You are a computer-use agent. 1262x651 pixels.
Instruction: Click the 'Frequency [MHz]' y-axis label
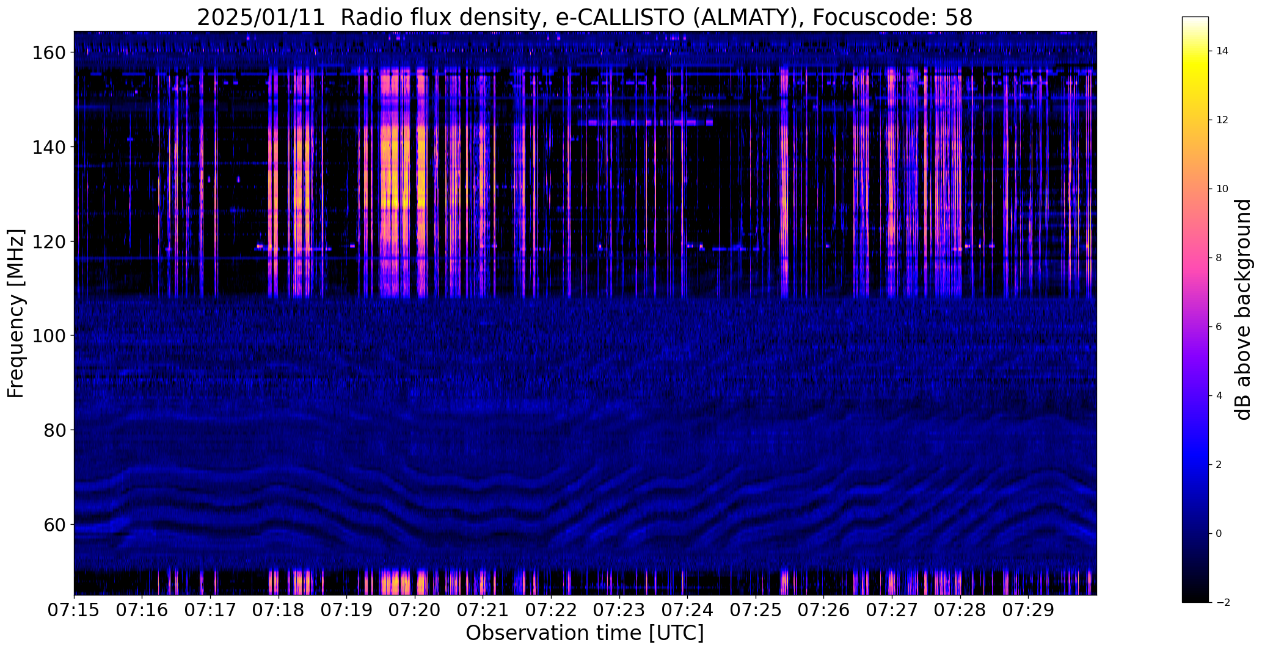[x=16, y=314]
